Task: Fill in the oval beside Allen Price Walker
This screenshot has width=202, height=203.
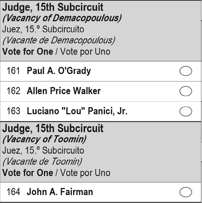Action: 186,91
